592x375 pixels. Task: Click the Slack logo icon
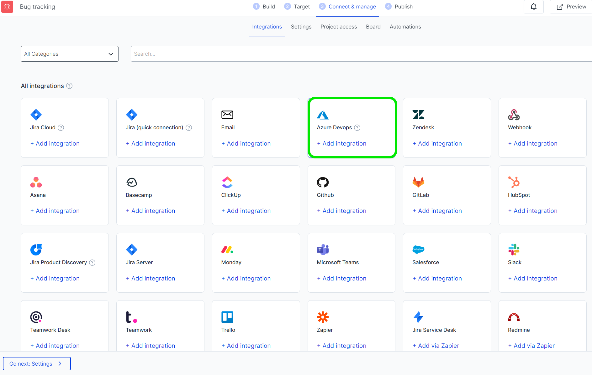coord(514,249)
